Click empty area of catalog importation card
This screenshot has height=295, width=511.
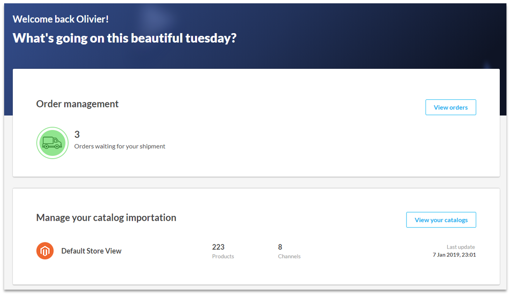[290, 271]
